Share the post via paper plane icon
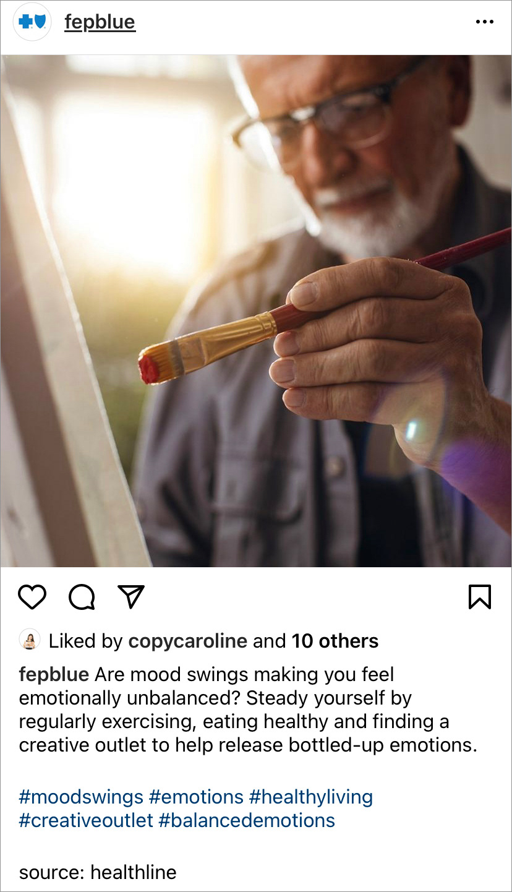 (131, 596)
